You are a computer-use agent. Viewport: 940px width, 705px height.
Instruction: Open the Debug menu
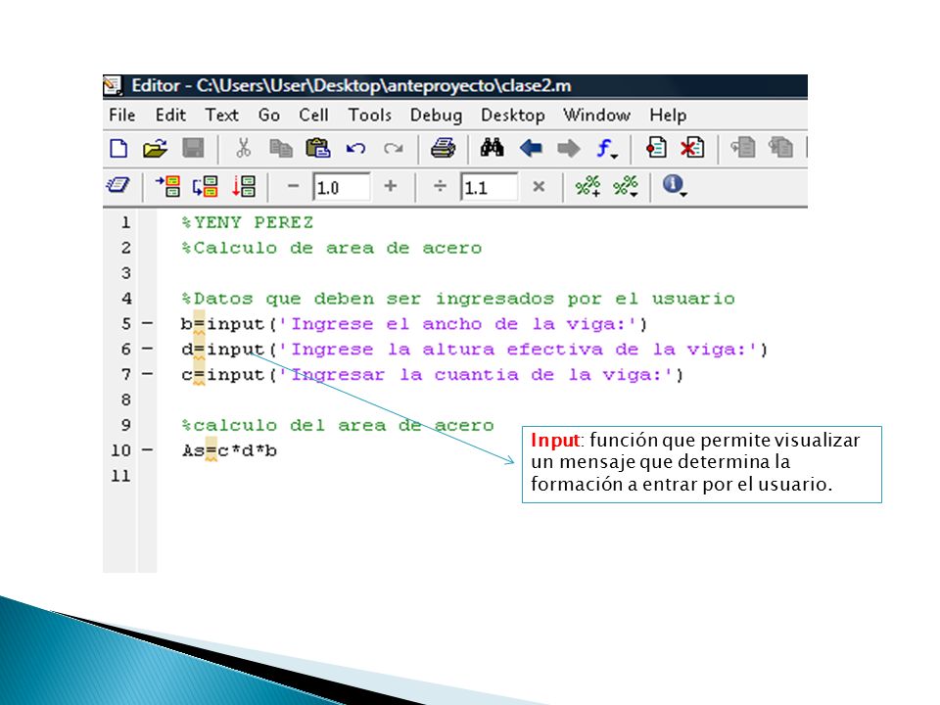pyautogui.click(x=436, y=116)
